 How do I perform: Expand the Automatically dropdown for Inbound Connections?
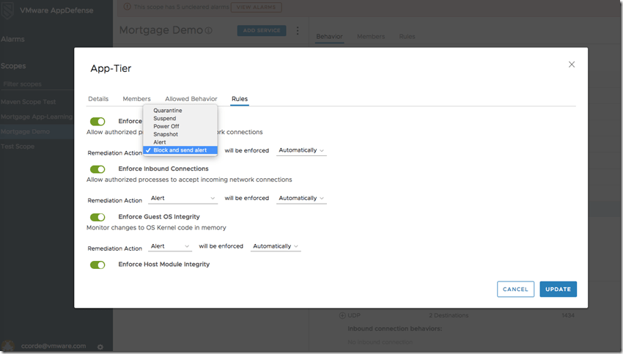pos(301,198)
